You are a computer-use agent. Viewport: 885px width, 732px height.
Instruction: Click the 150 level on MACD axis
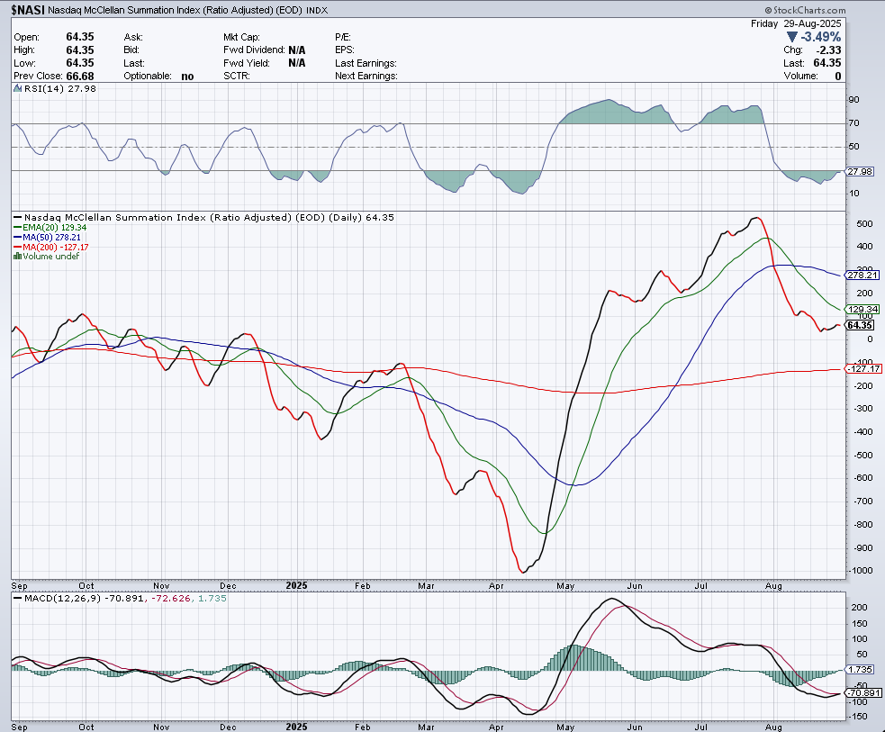(x=859, y=624)
